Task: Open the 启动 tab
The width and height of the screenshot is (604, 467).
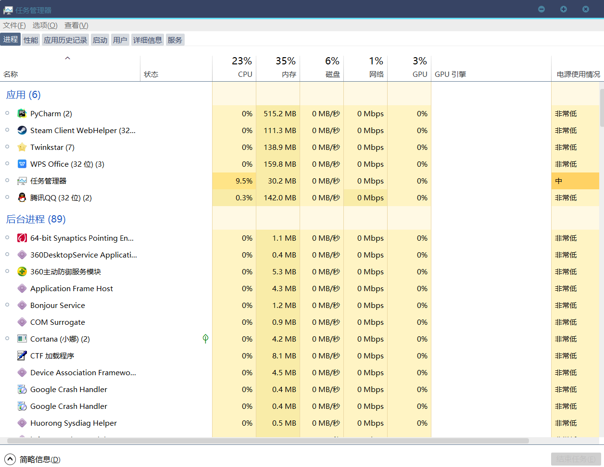Action: [100, 40]
